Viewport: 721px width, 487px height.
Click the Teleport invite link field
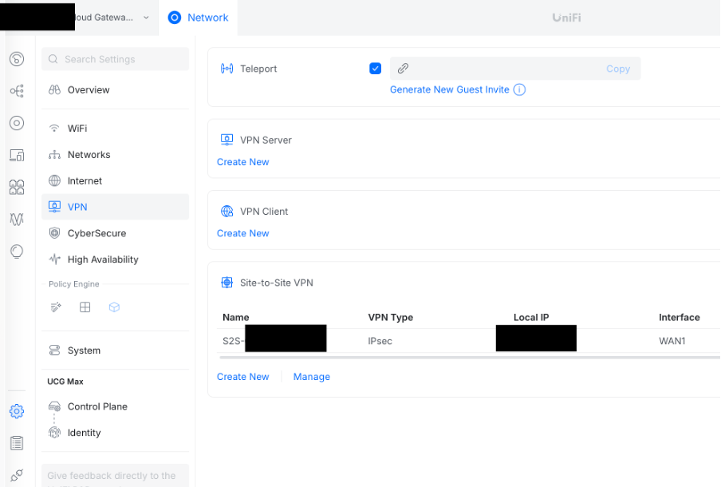pos(515,69)
